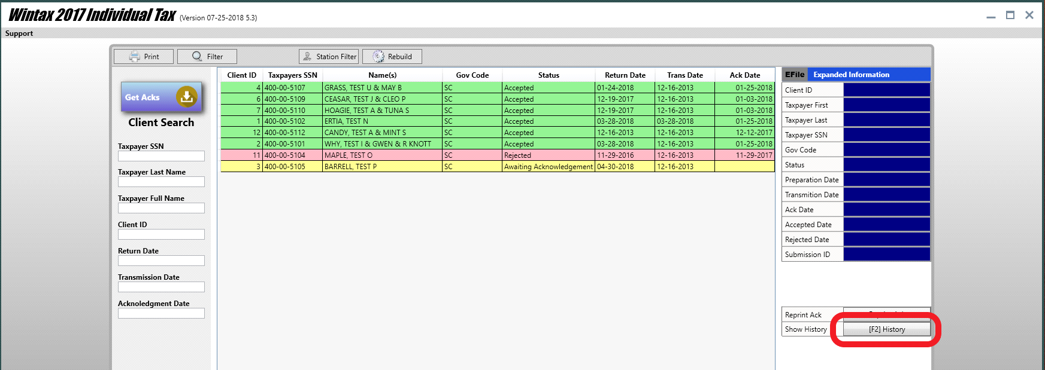Click ack date 12-12-2017 cell
1045x370 pixels.
point(745,133)
